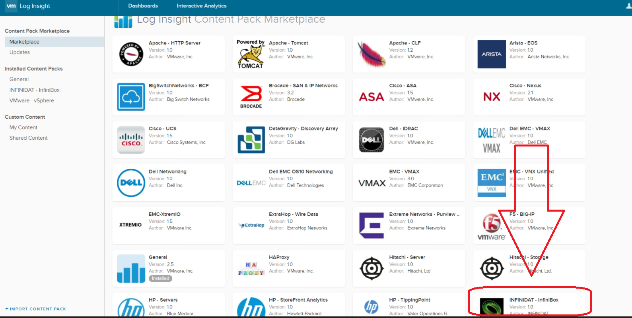The width and height of the screenshot is (632, 318).
Task: Open the Cisco - ASA pack title
Action: click(403, 86)
